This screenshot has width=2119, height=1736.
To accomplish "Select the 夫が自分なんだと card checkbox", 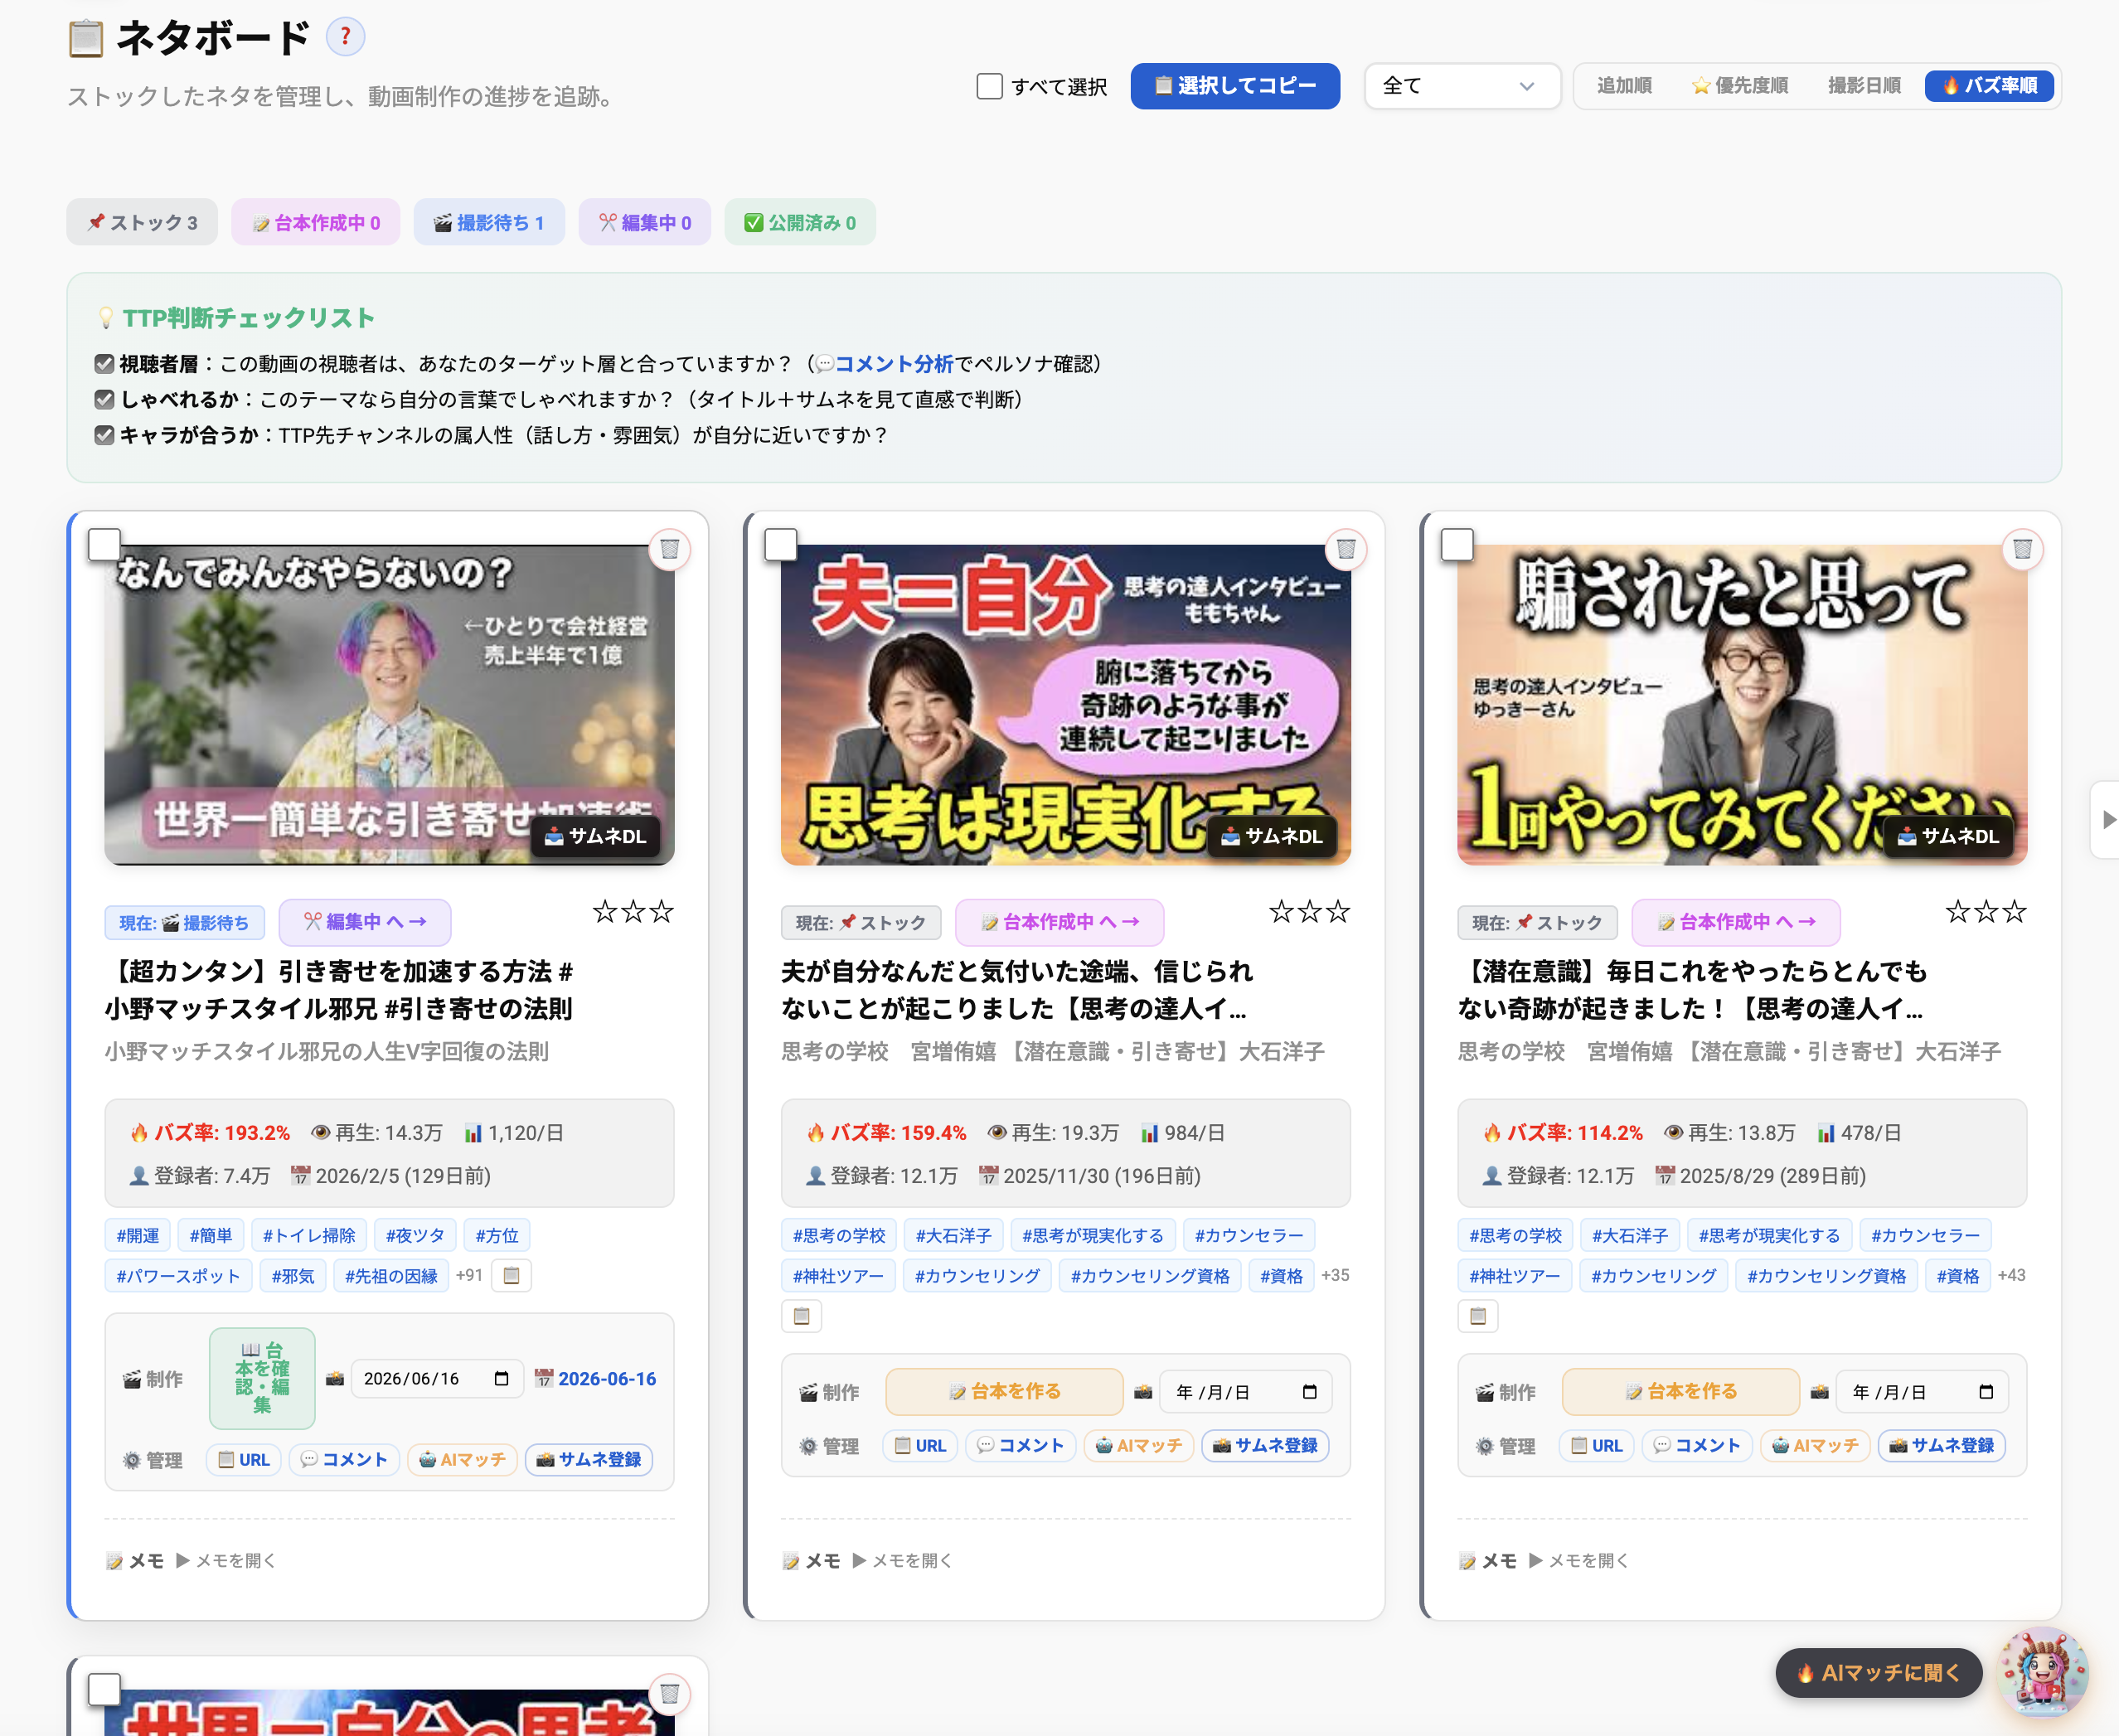I will pyautogui.click(x=780, y=545).
